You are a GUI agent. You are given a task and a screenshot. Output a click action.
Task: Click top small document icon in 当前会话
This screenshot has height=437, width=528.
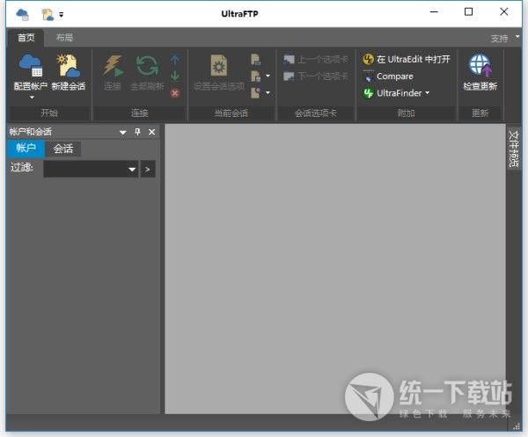(255, 60)
